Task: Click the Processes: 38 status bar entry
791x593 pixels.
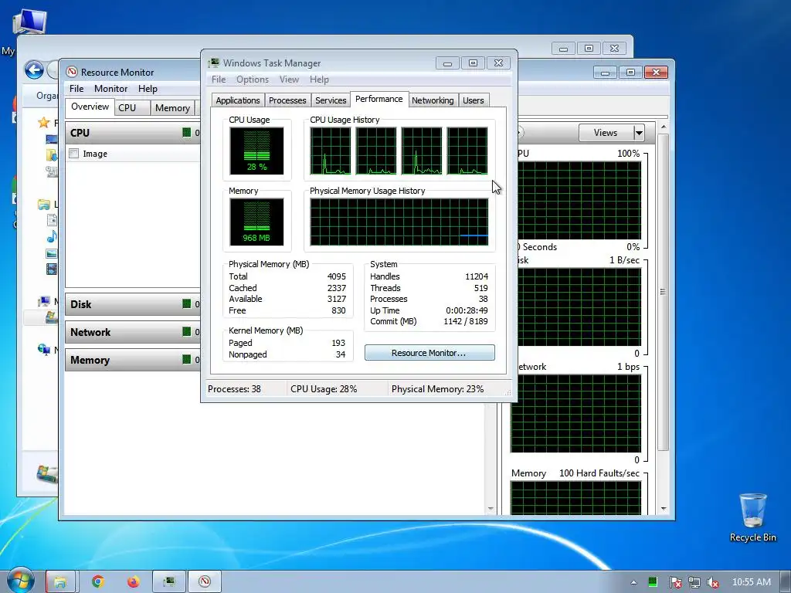Action: tap(234, 389)
